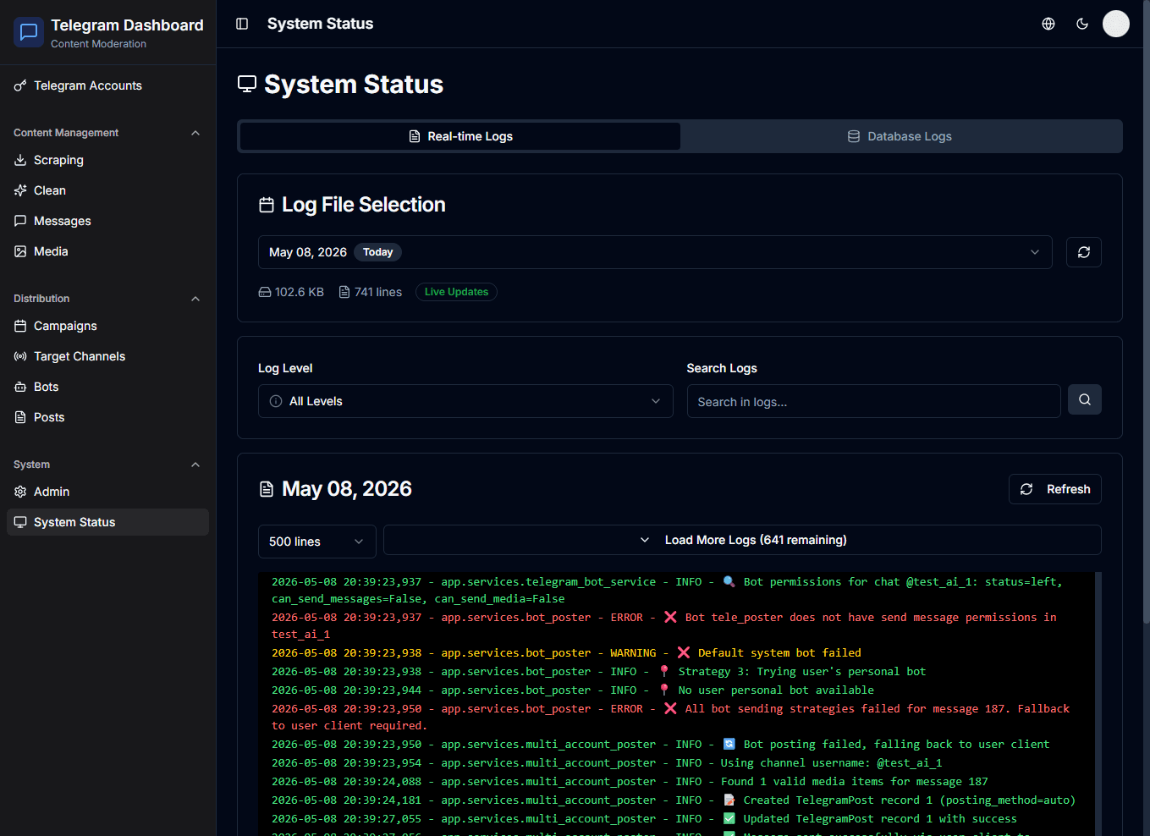This screenshot has height=836, width=1150.
Task: Click the magnifier search button
Action: click(x=1085, y=399)
